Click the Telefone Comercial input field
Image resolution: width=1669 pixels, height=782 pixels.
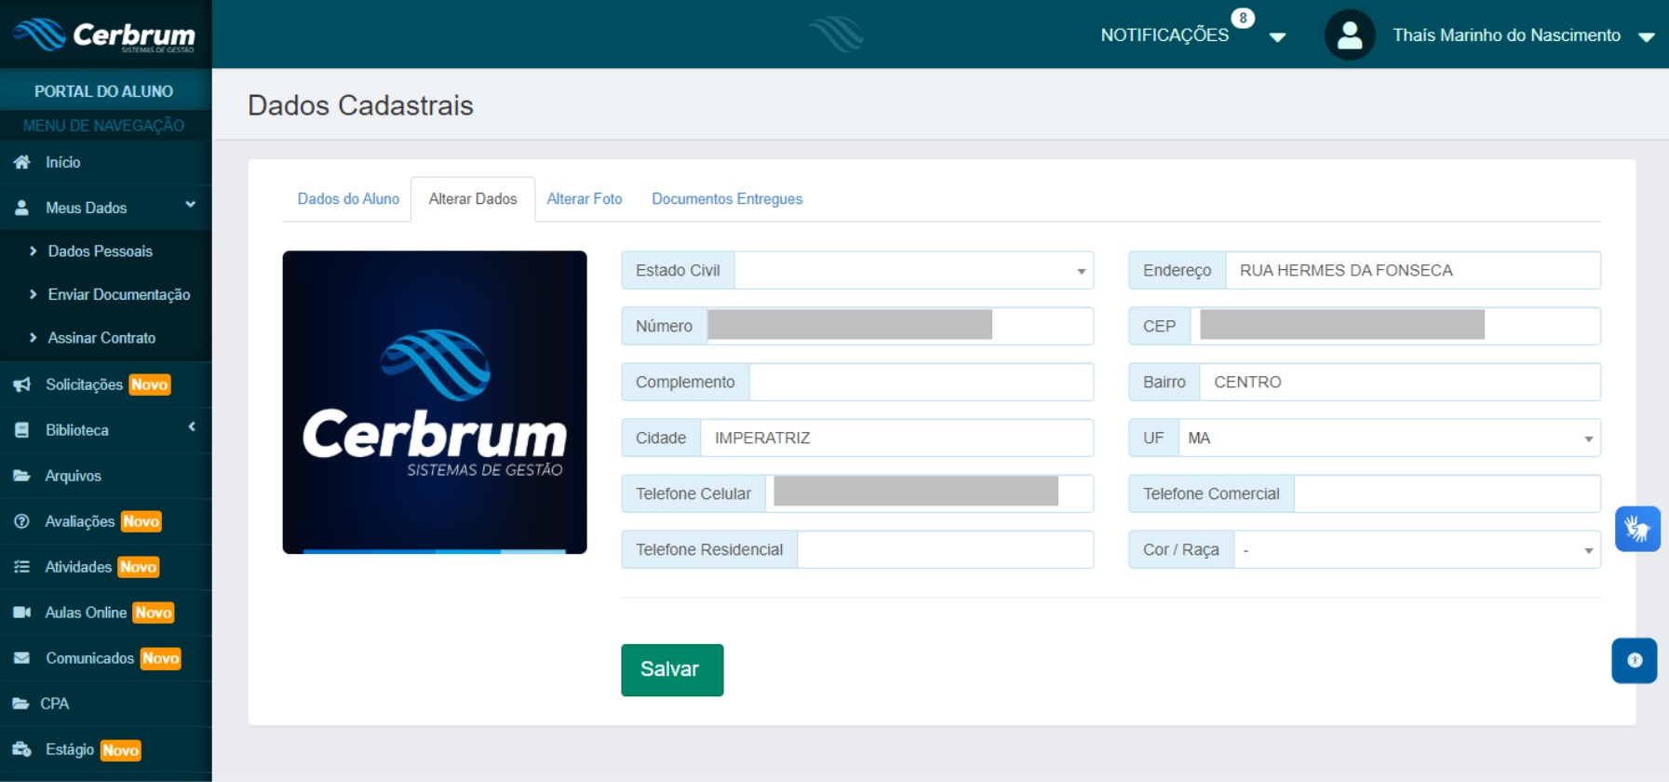tap(1447, 493)
